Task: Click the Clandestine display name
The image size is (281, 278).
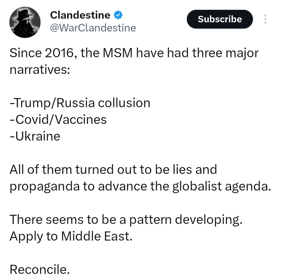Action: pos(80,15)
